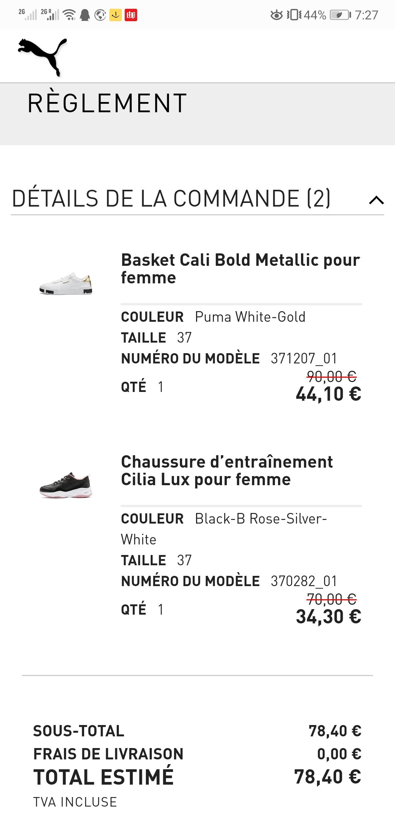Tap the Puma logo icon
The width and height of the screenshot is (395, 819).
pyautogui.click(x=42, y=56)
